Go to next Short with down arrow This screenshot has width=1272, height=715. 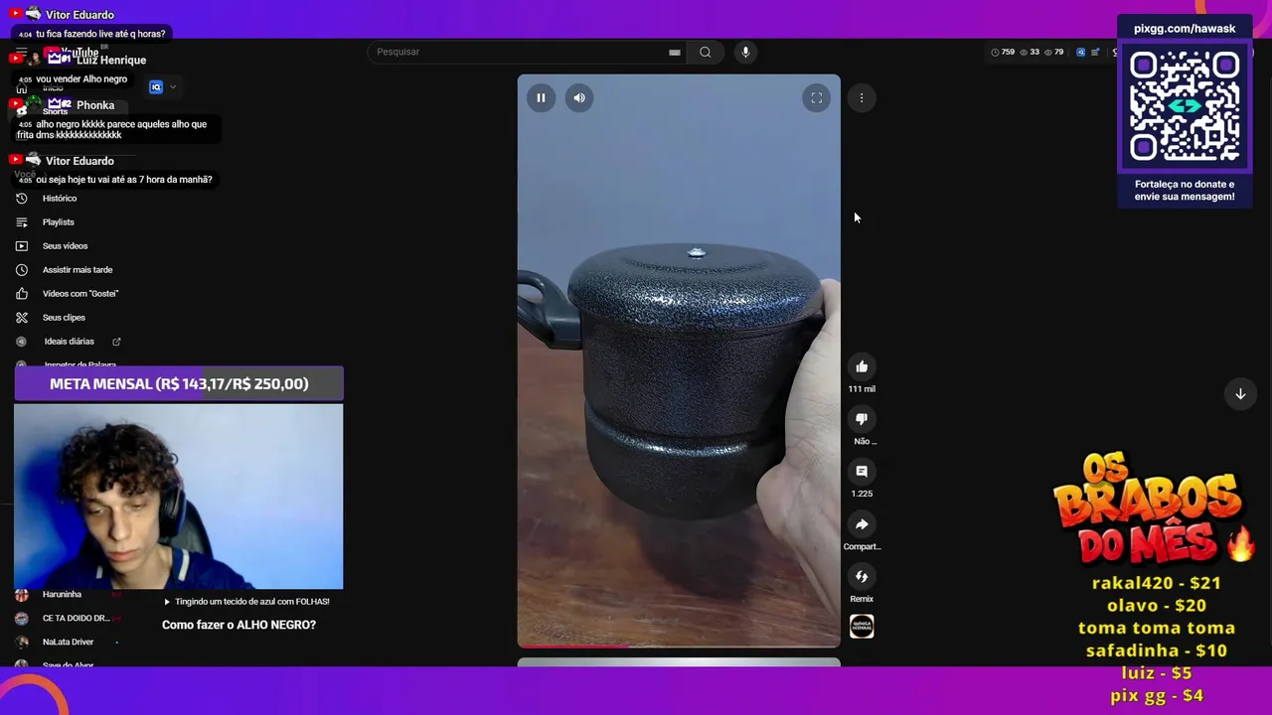[1240, 394]
